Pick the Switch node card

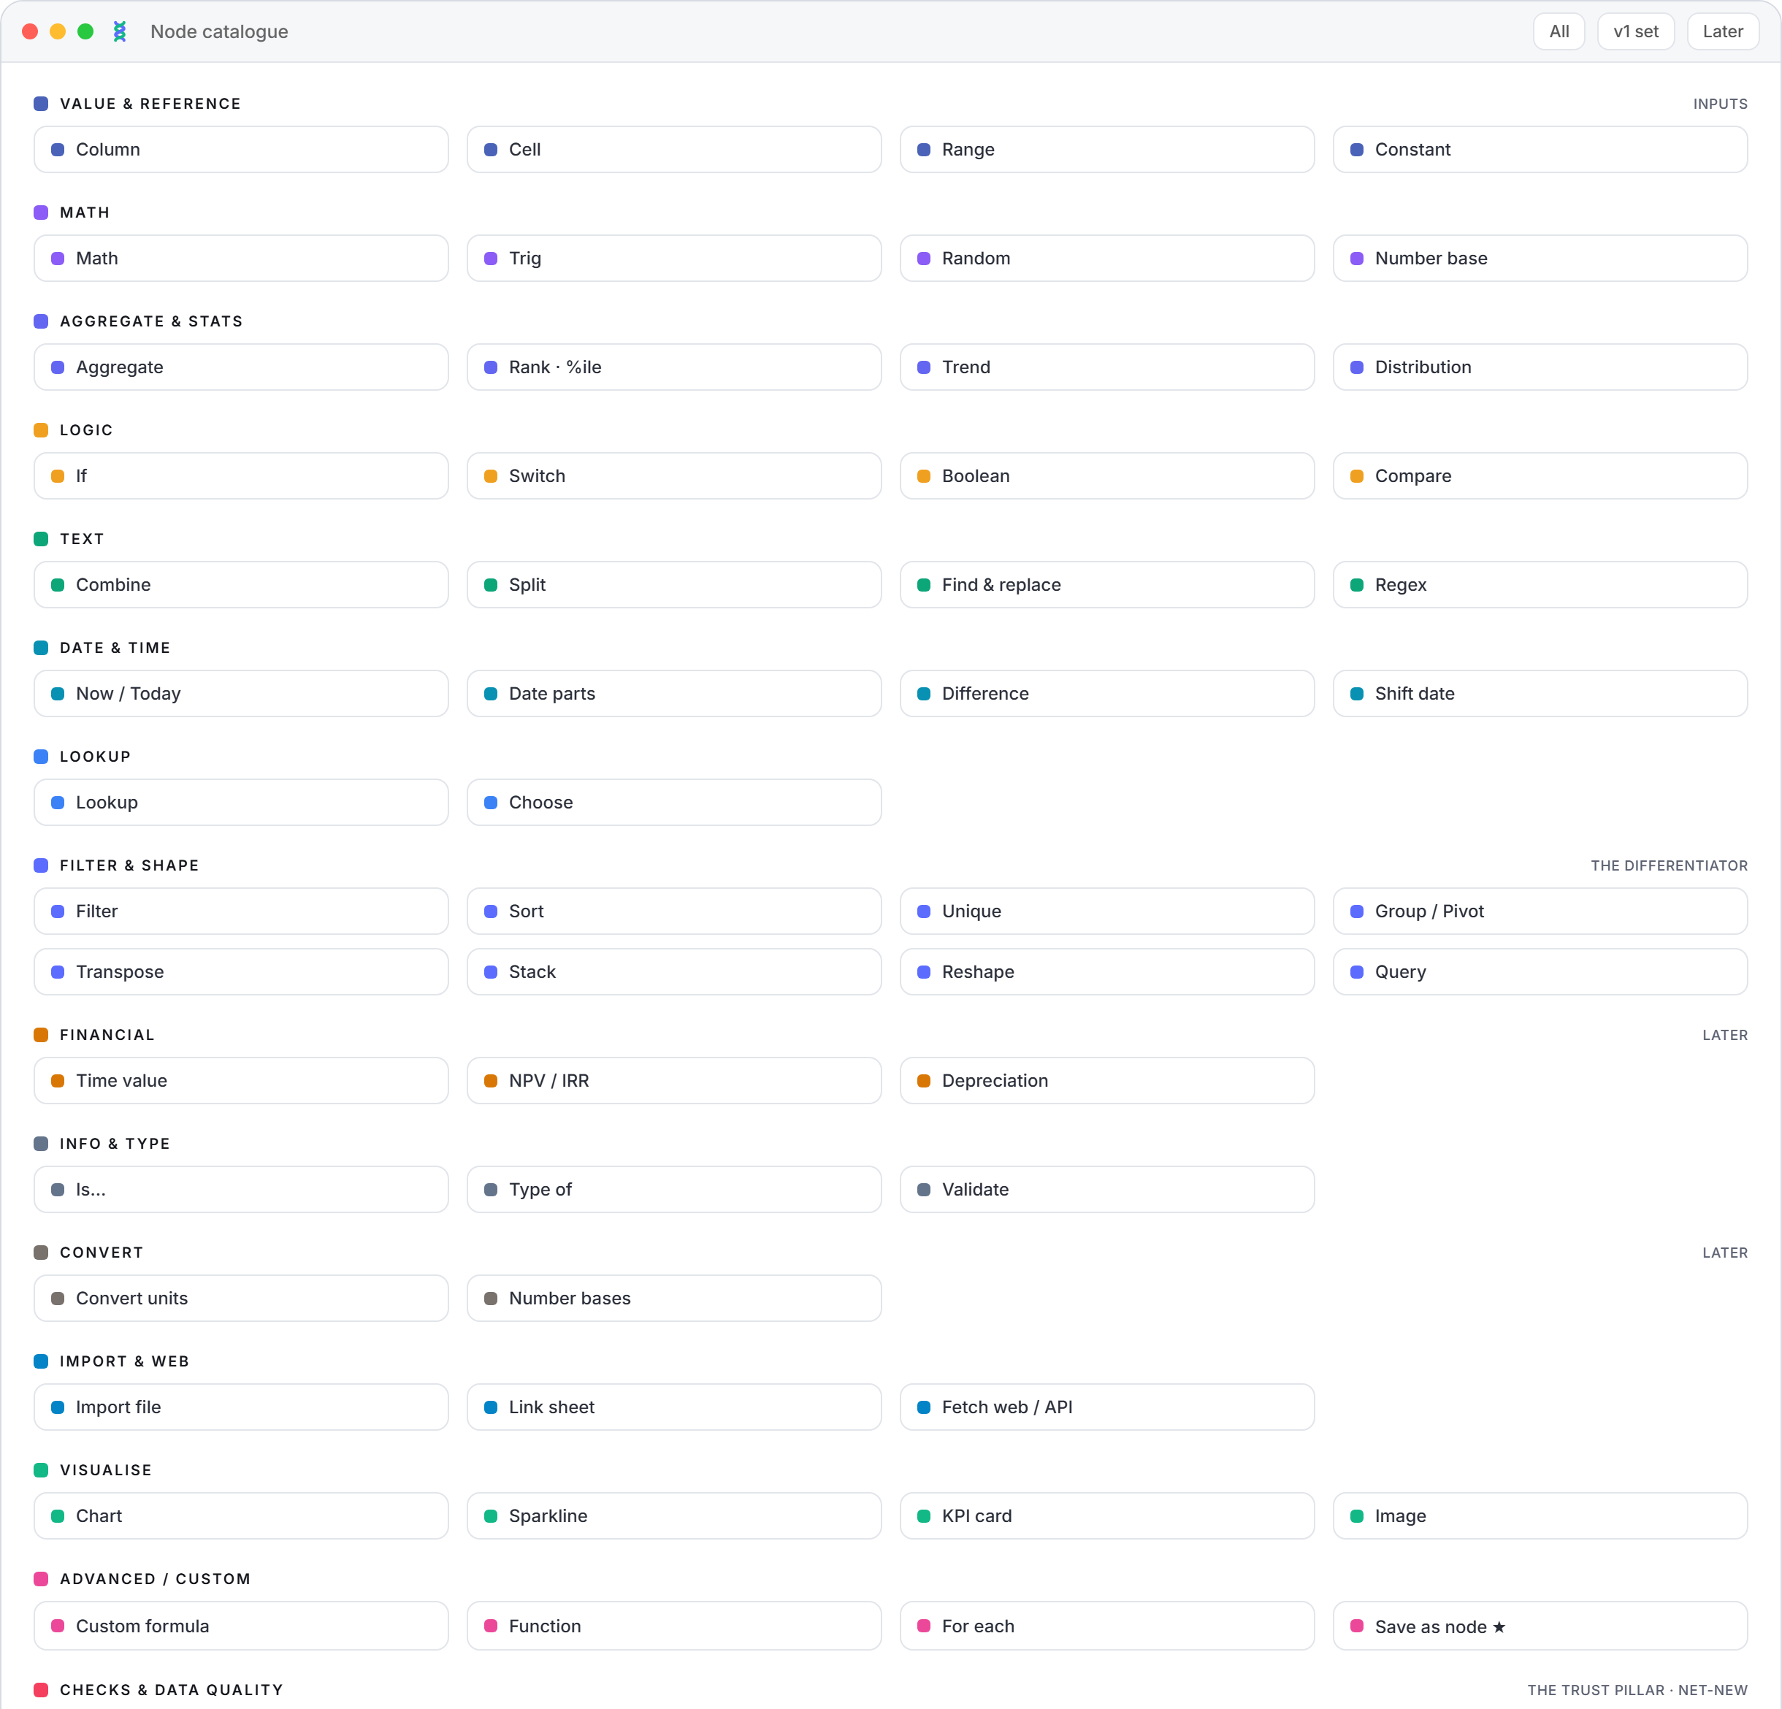coord(673,475)
